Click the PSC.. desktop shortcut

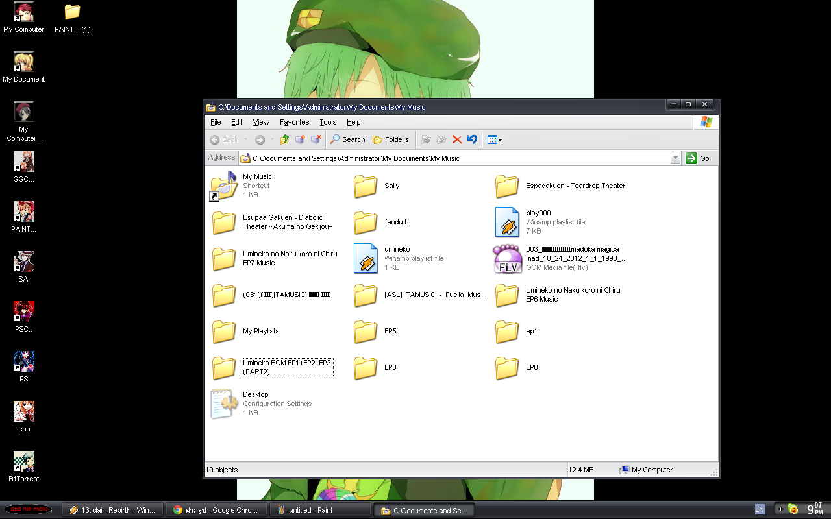24,312
